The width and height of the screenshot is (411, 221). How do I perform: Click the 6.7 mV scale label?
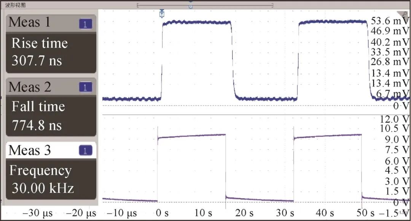392,93
